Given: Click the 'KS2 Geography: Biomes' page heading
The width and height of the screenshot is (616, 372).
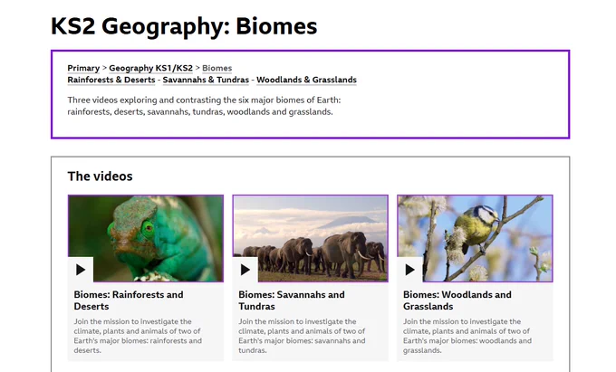Looking at the screenshot, I should (184, 26).
